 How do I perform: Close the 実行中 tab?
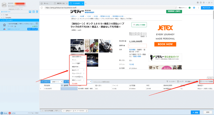[x=67, y=3]
